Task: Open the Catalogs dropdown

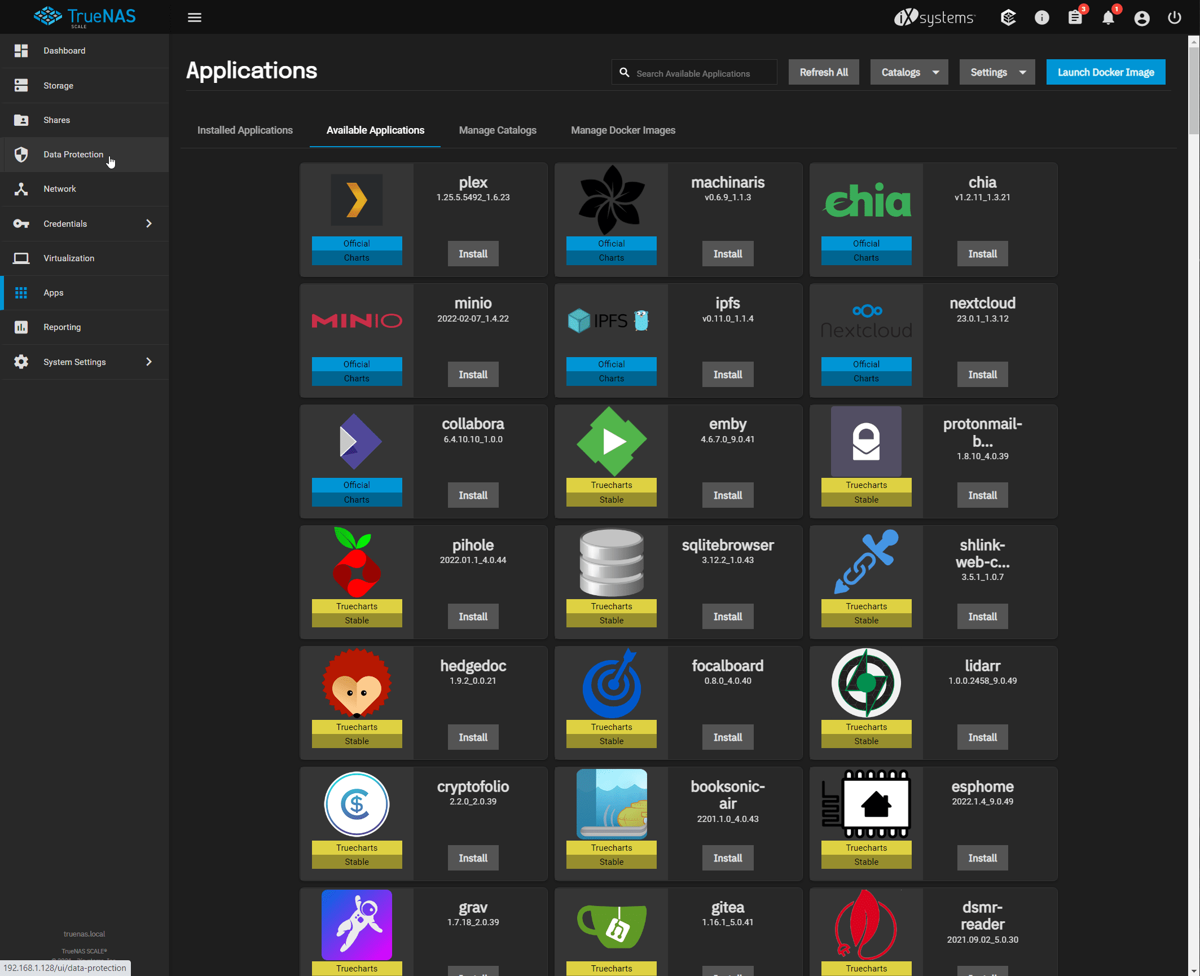Action: click(909, 72)
